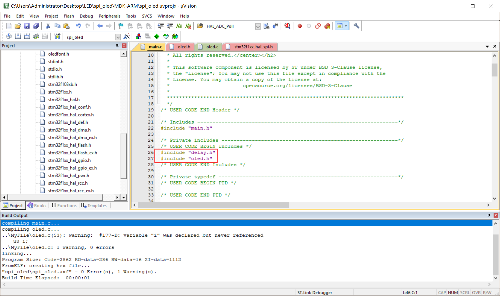Rebuild all target files

click(27, 37)
